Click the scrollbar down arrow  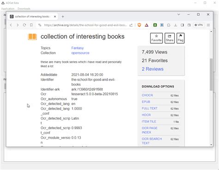click(x=211, y=145)
